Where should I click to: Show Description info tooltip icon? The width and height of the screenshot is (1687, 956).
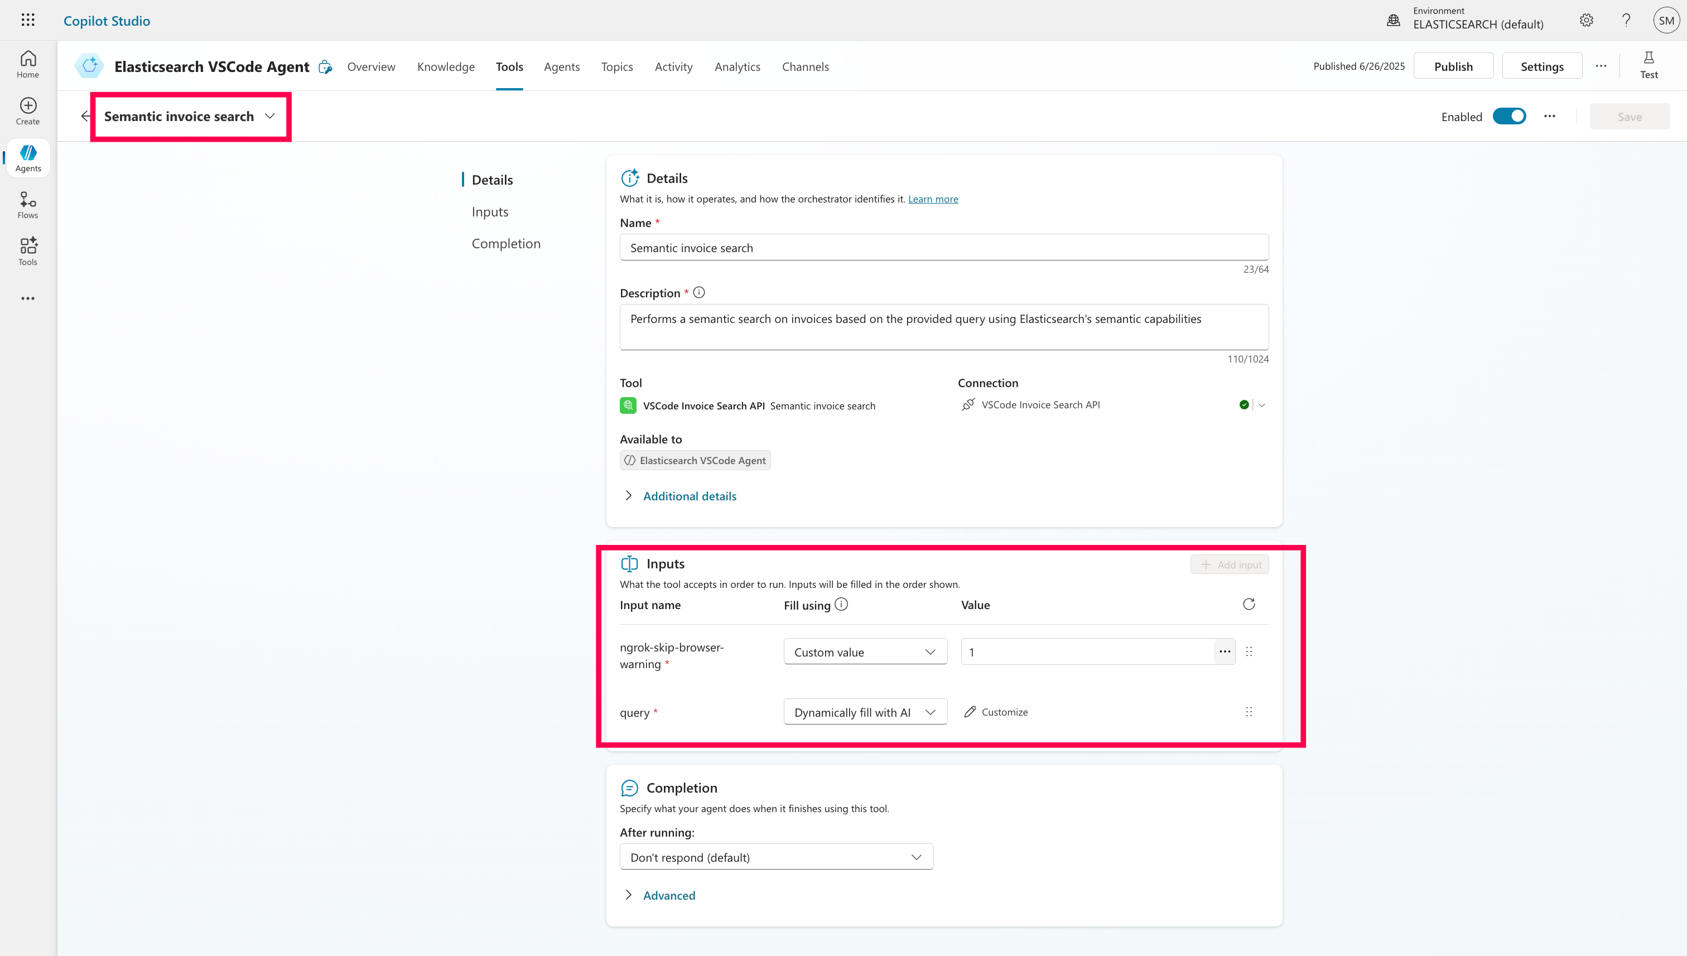pos(698,292)
